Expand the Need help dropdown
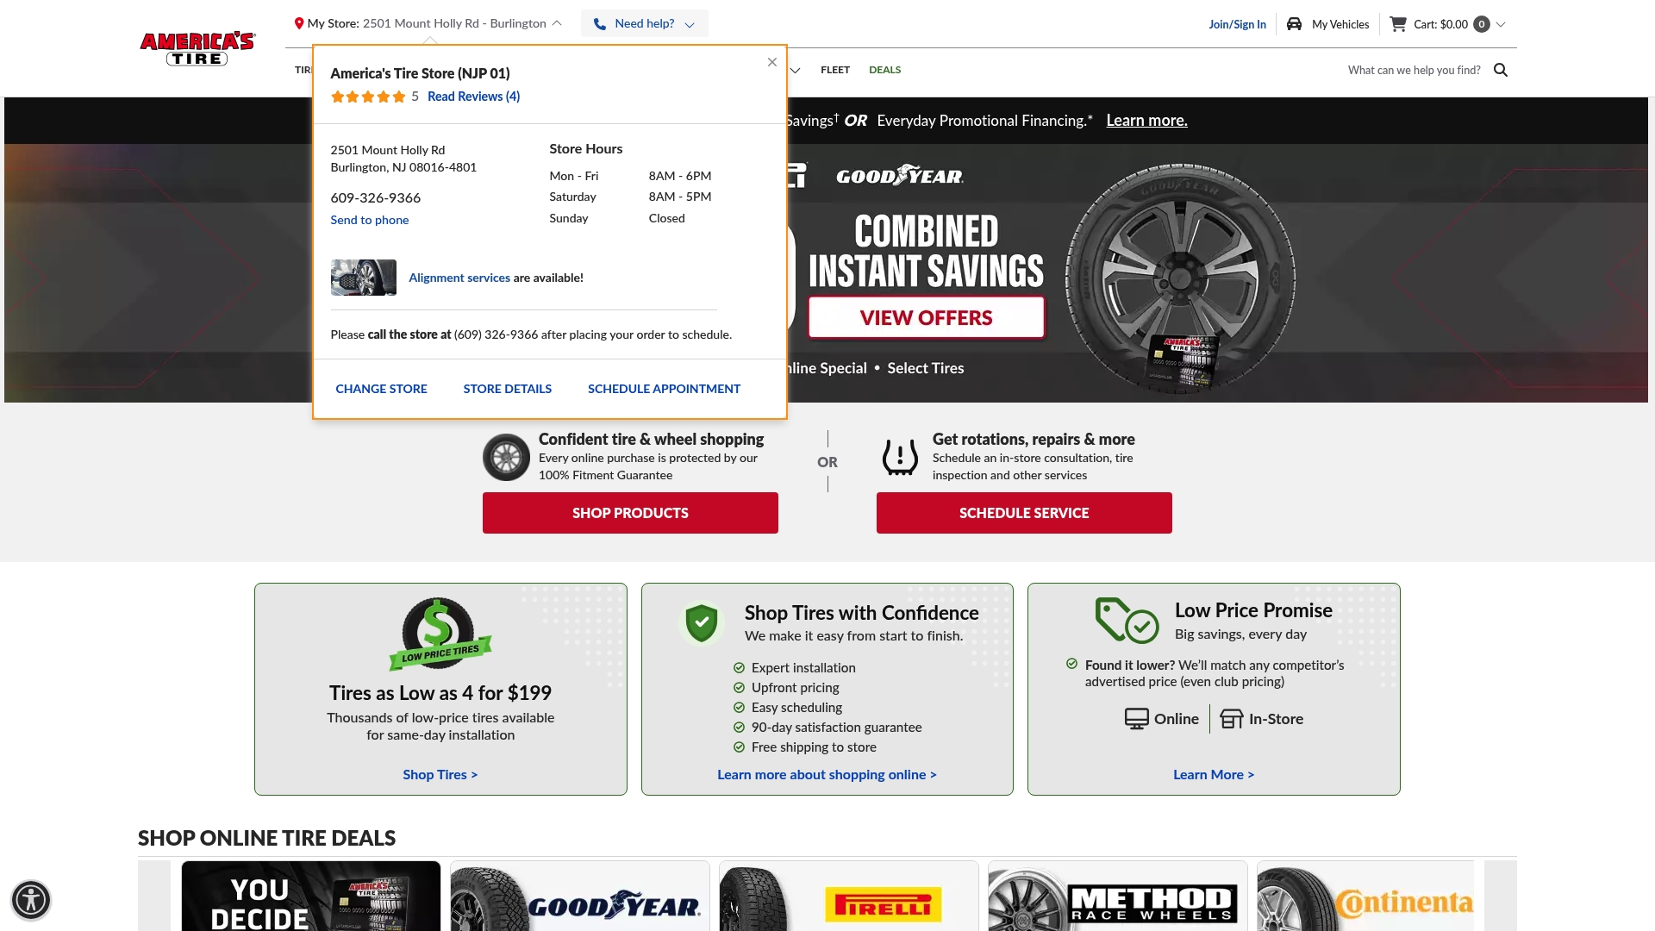The height and width of the screenshot is (931, 1655). pos(645,24)
